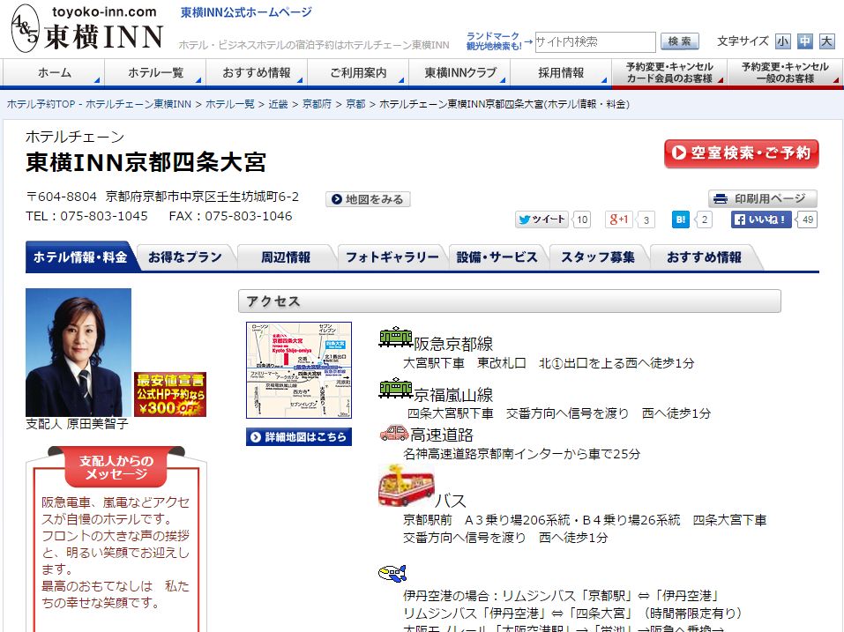
Task: Open the ホーム navigation menu
Action: [54, 72]
